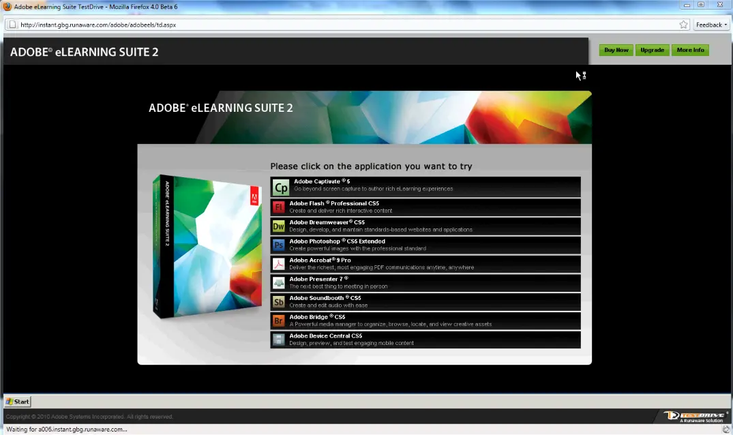Click the Adobe Flash Professional CS5 icon
This screenshot has height=435, width=733.
pos(280,207)
